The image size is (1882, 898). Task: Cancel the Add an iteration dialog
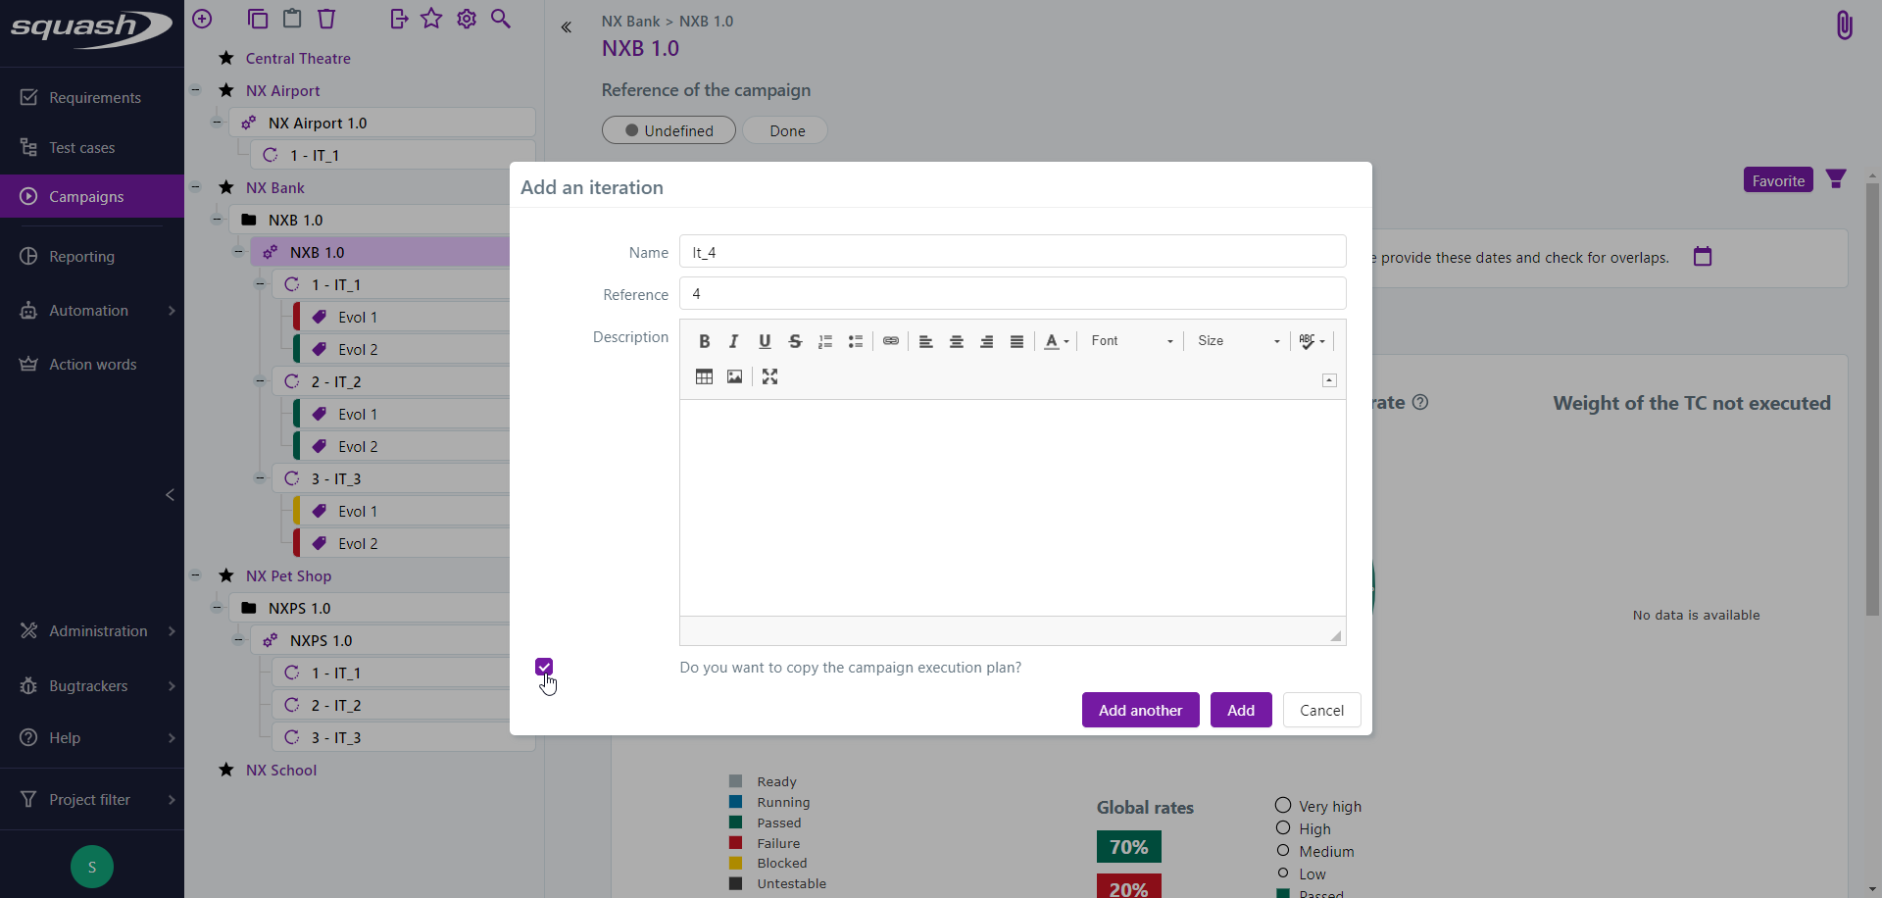pyautogui.click(x=1321, y=710)
